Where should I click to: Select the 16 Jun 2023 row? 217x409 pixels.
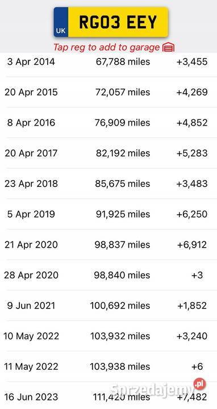pyautogui.click(x=108, y=396)
